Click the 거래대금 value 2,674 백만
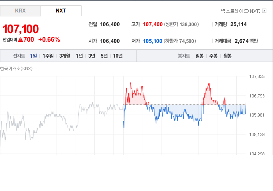273x191 pixels. 246,41
